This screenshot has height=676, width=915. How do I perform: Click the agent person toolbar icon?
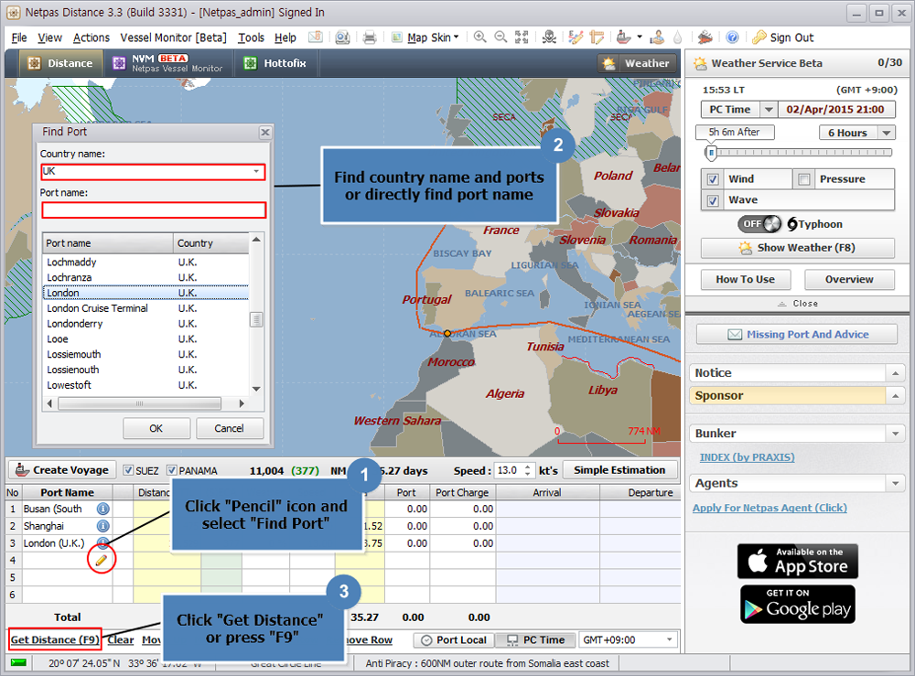coord(657,38)
